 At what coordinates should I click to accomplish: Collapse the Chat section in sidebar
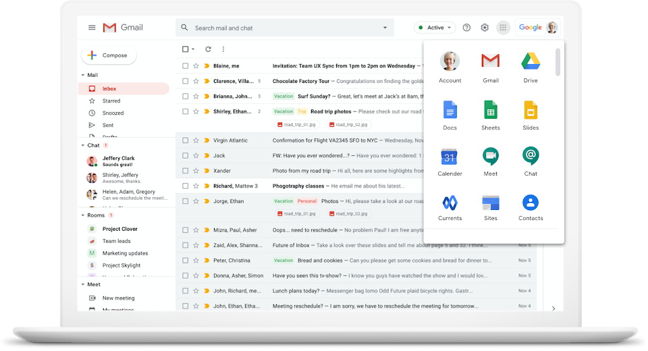point(83,145)
